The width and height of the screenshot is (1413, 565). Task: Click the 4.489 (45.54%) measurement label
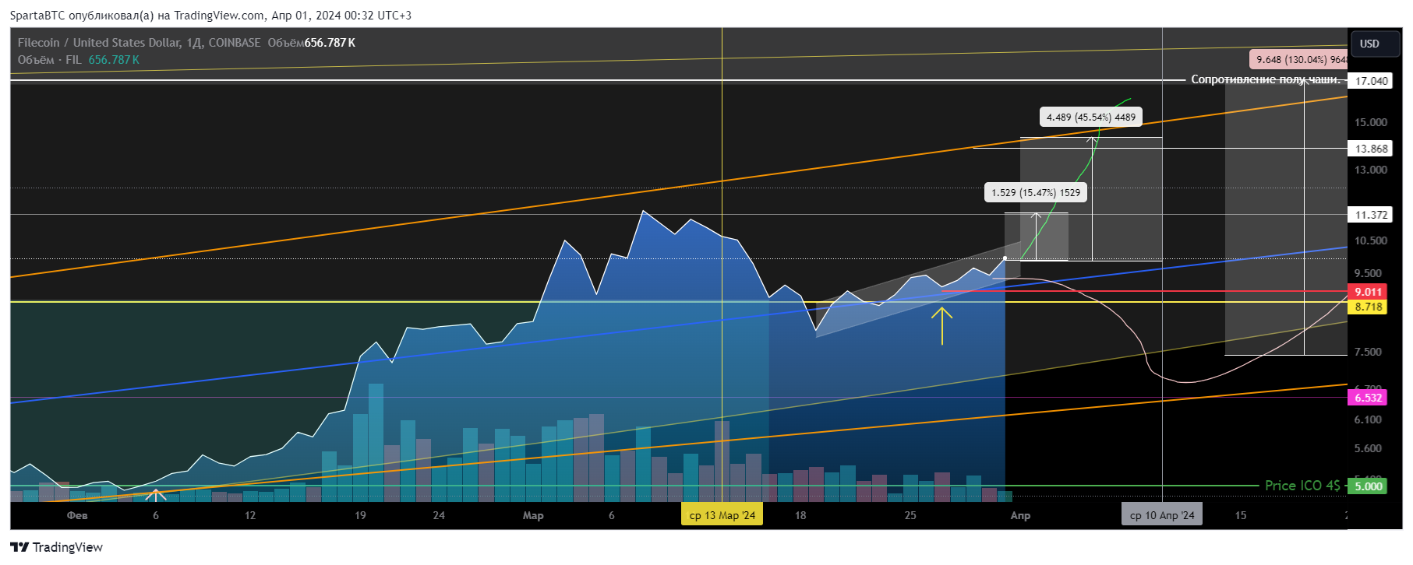[1091, 118]
